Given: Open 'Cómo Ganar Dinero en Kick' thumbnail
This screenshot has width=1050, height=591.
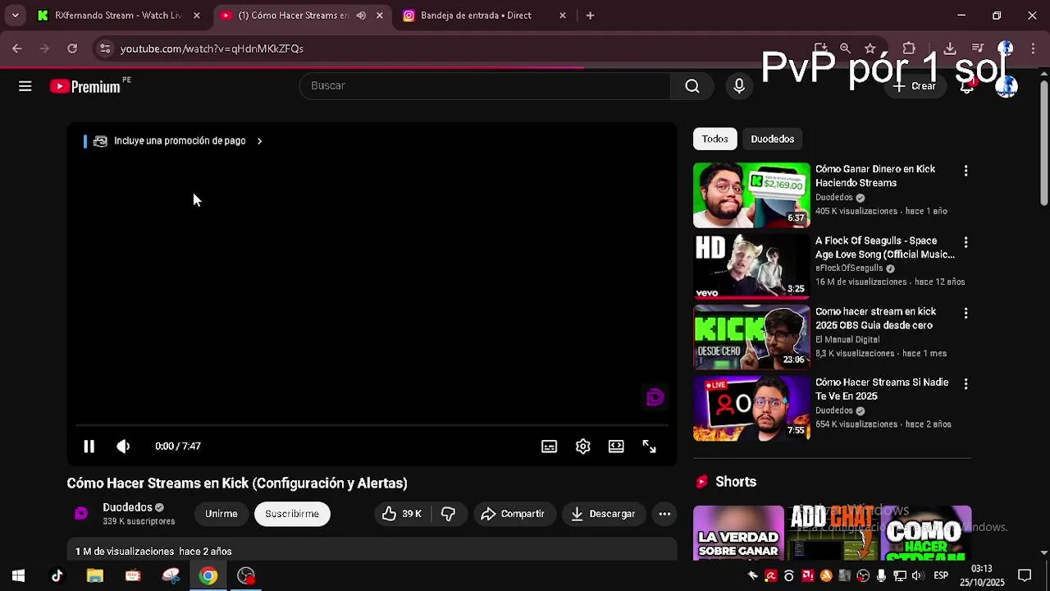Looking at the screenshot, I should point(751,195).
